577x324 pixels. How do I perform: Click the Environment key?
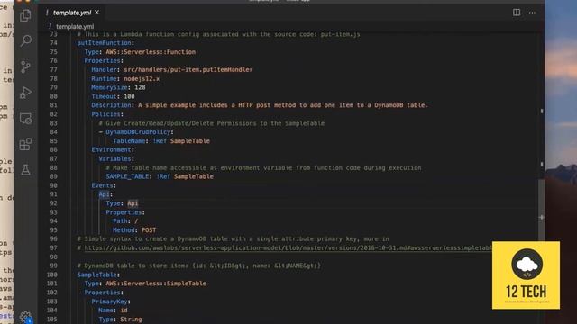(x=111, y=150)
